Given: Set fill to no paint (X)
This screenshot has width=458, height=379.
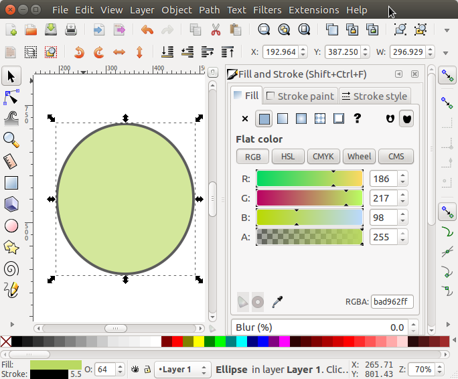Looking at the screenshot, I should coord(244,119).
